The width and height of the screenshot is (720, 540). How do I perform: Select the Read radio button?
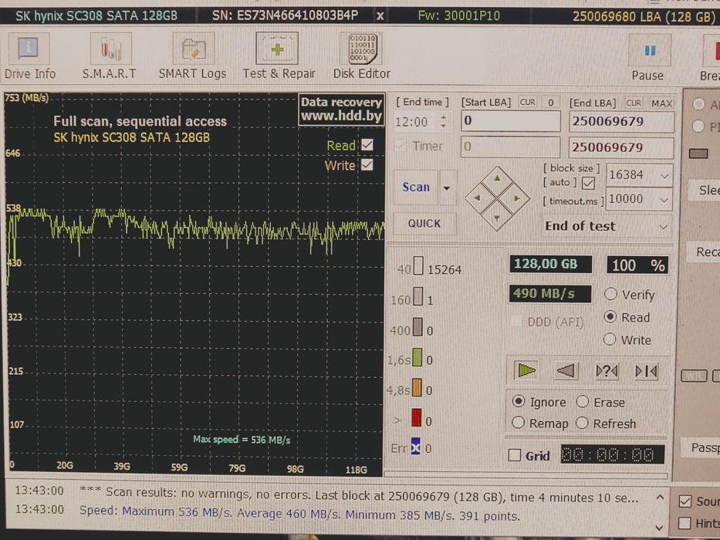610,316
